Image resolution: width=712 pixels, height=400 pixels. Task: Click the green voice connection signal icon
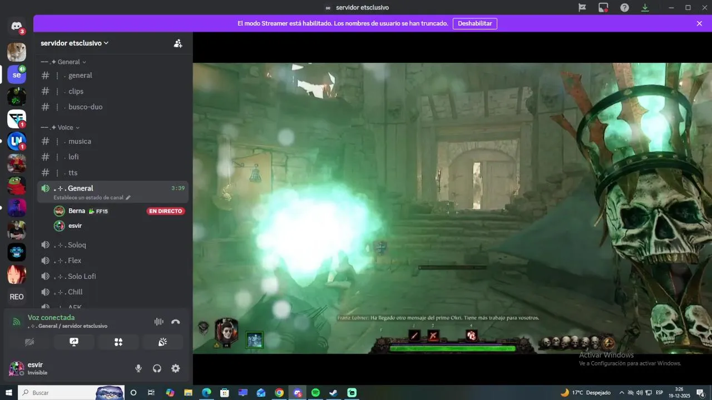pyautogui.click(x=17, y=322)
